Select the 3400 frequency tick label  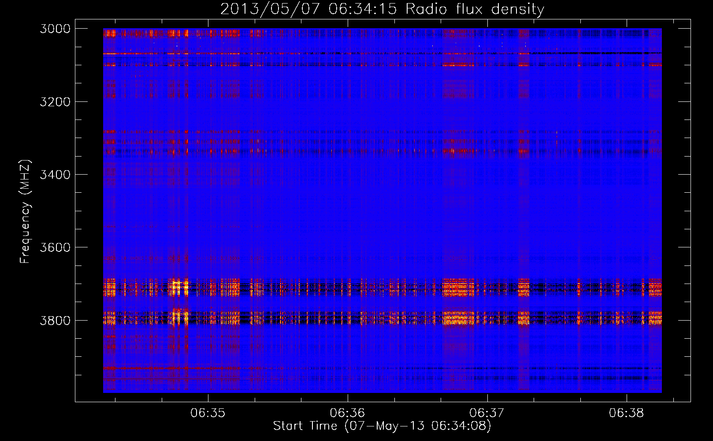[x=55, y=175]
